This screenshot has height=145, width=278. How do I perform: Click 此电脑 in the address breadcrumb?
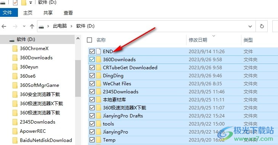[x=60, y=26]
